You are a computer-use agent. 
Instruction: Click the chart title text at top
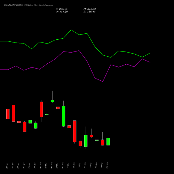point(28,5)
